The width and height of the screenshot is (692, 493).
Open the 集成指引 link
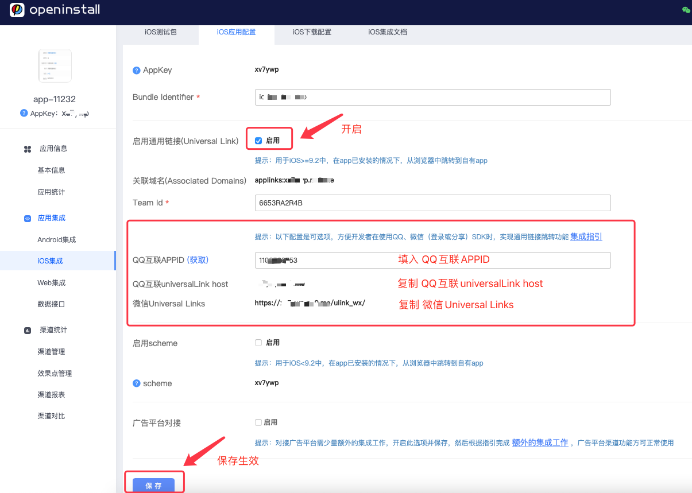[586, 236]
